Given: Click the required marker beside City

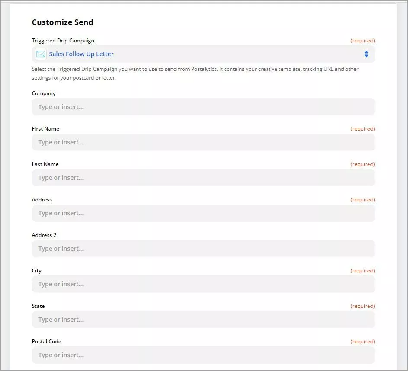Looking at the screenshot, I should (x=363, y=271).
